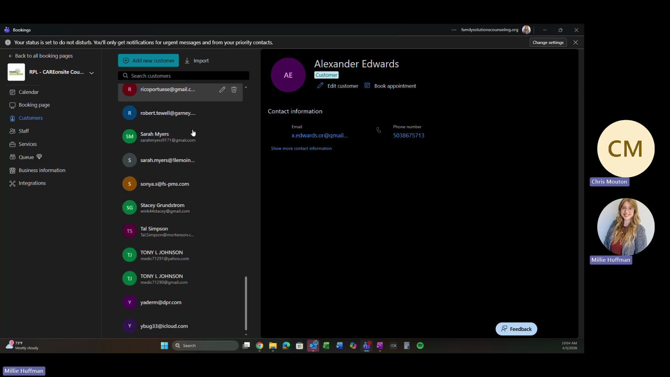Screen dimensions: 670x377
Task: Focus the Search customers field
Action: [x=184, y=76]
